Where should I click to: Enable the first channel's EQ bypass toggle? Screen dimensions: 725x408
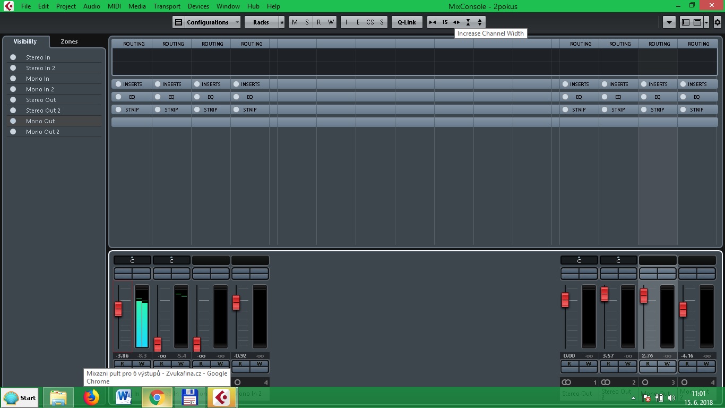[118, 97]
